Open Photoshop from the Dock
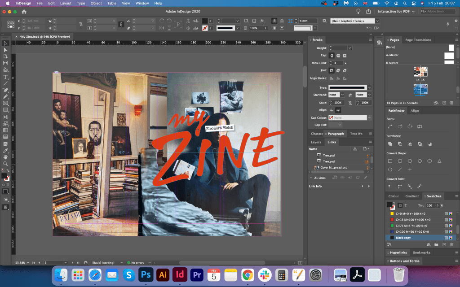Viewport: 460px width, 287px height. tap(145, 274)
